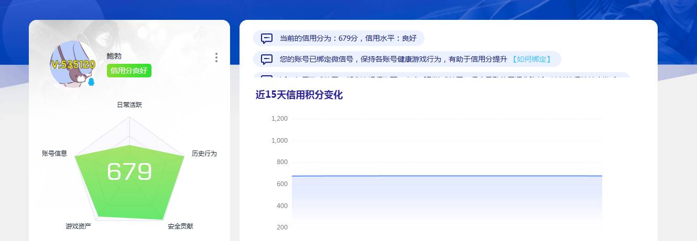Click the 600 axis label

pyautogui.click(x=282, y=184)
